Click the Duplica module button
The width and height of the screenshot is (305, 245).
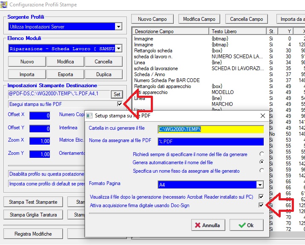coord(104,74)
